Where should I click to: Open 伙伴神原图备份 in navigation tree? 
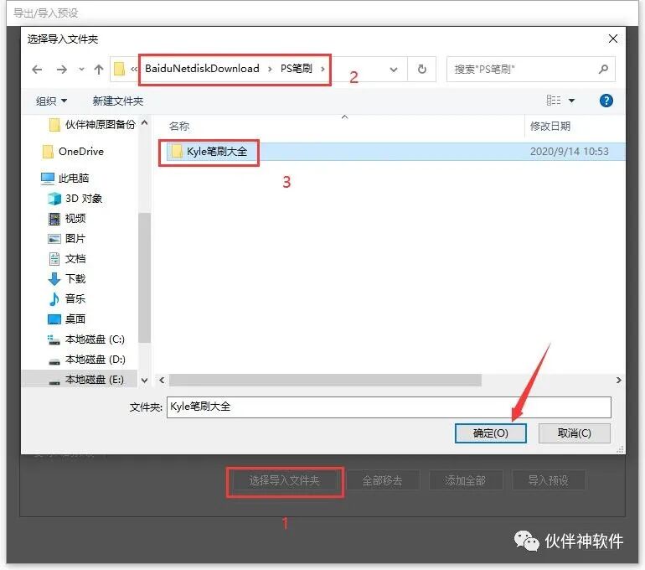[x=100, y=124]
